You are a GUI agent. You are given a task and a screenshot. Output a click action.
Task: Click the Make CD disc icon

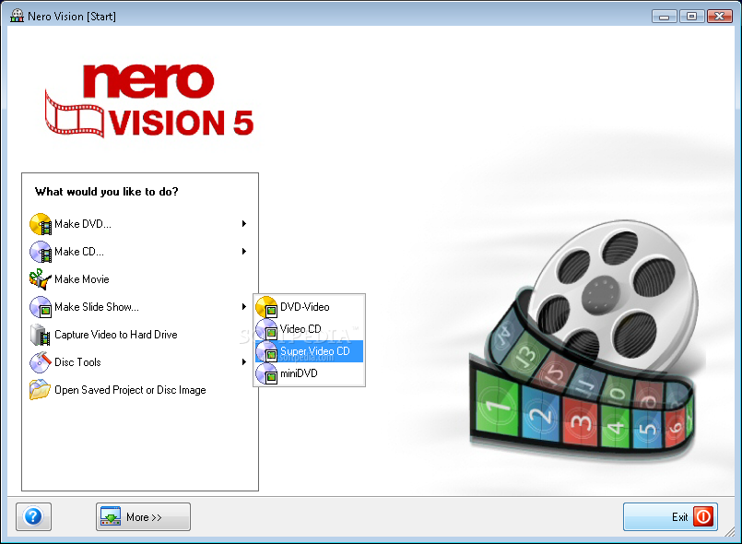pyautogui.click(x=41, y=252)
